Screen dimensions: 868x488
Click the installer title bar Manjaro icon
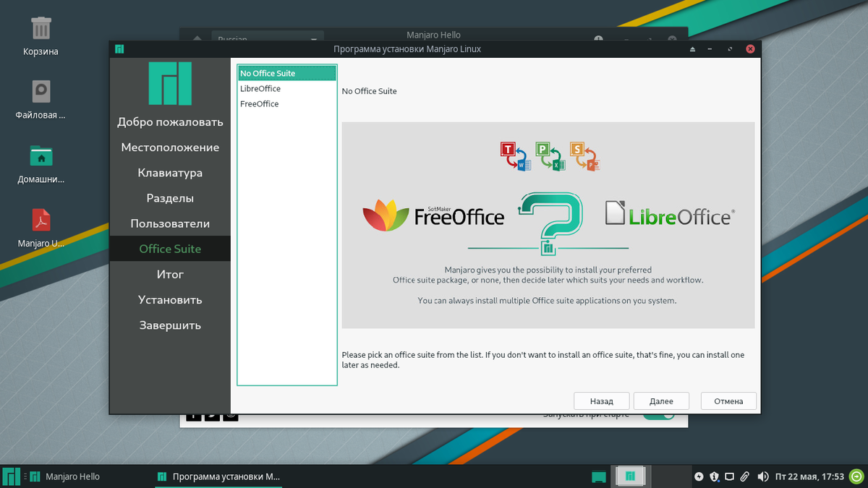119,49
